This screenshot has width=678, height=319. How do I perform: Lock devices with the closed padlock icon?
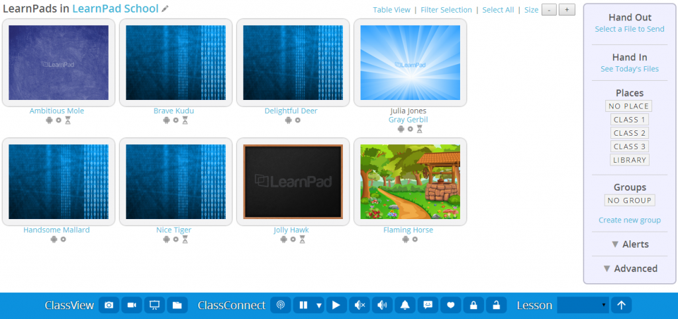(x=473, y=305)
